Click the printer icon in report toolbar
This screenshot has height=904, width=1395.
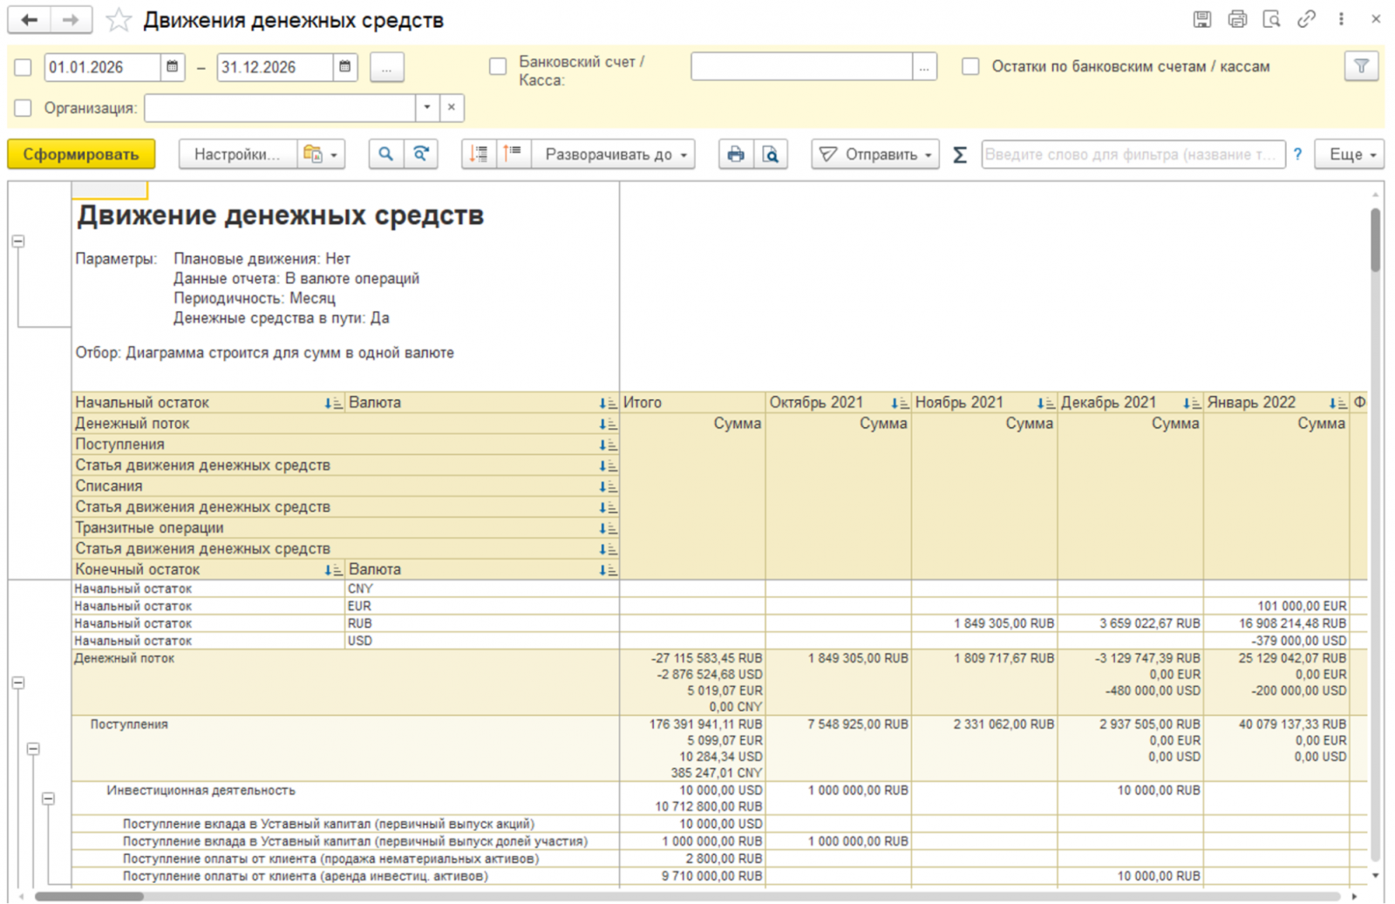(x=736, y=154)
